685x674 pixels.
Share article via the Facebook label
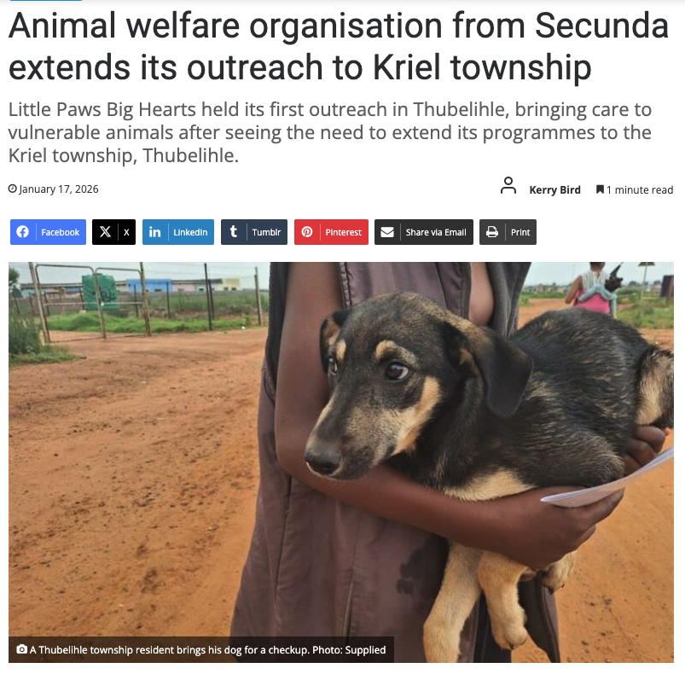click(x=61, y=232)
